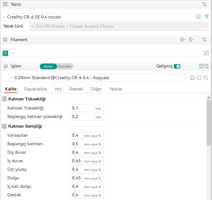Open the Yatak türü plate type dropdown
This screenshot has width=212, height=200.
(x=119, y=26)
